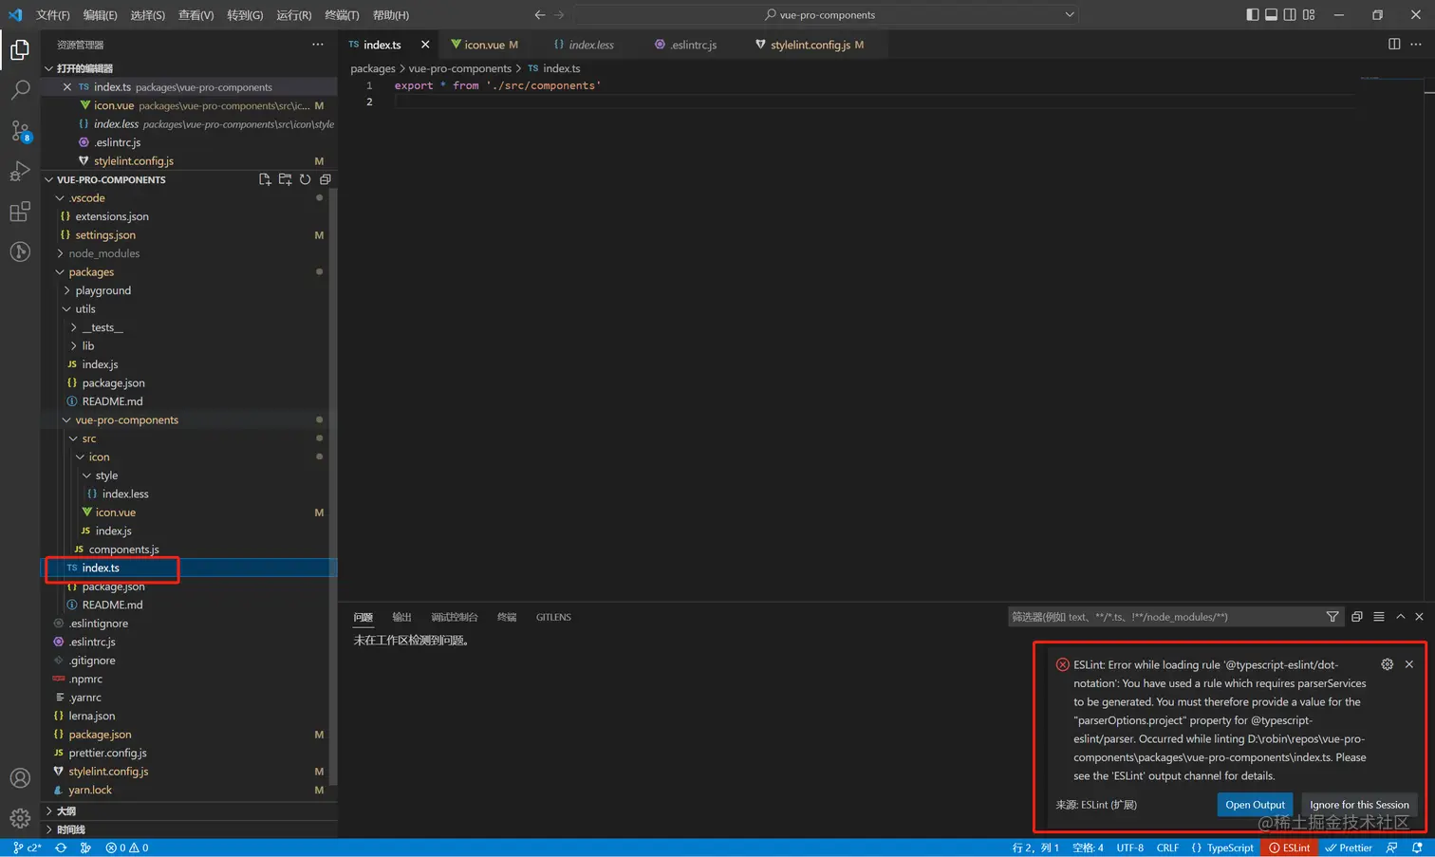Collapse all problems in panel

click(x=1357, y=617)
